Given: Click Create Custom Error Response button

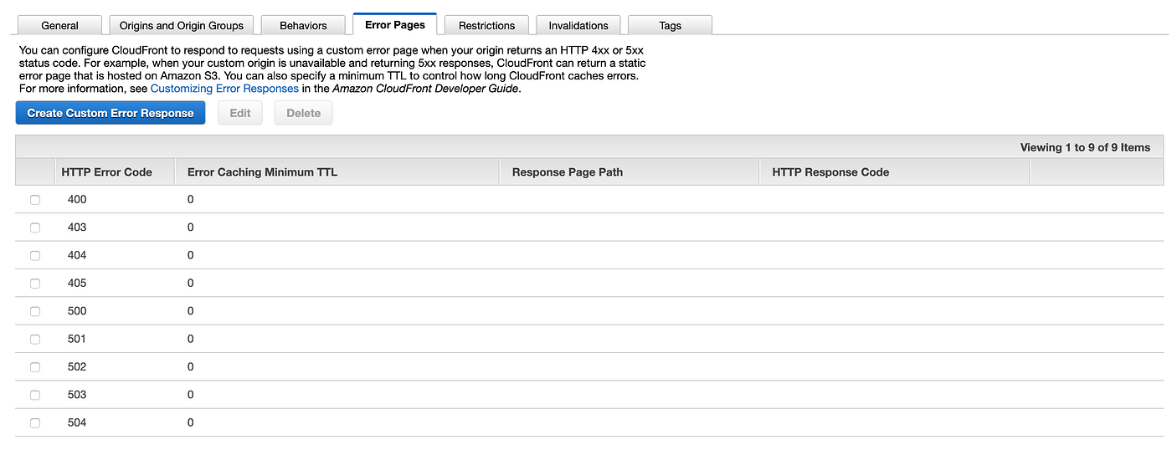Looking at the screenshot, I should coord(111,113).
